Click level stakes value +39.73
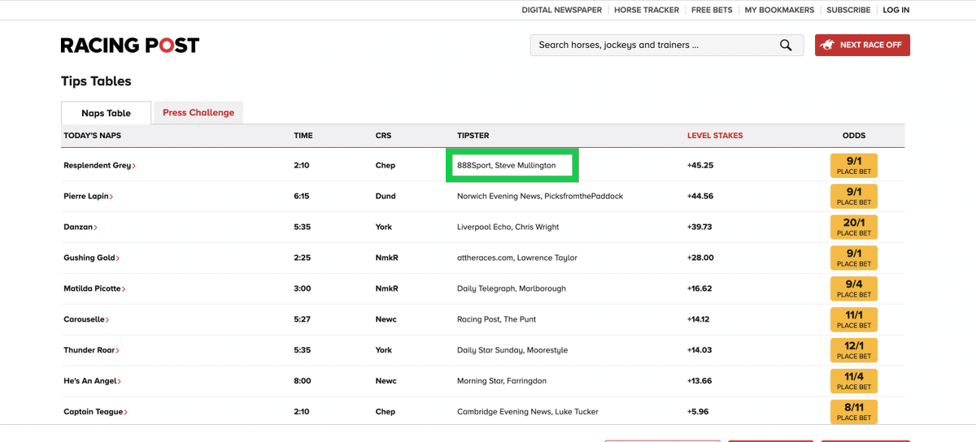The image size is (976, 442). tap(699, 227)
